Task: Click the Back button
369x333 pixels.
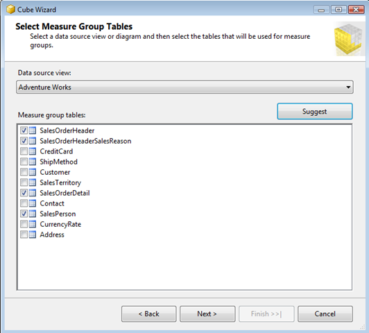Action: [148, 314]
